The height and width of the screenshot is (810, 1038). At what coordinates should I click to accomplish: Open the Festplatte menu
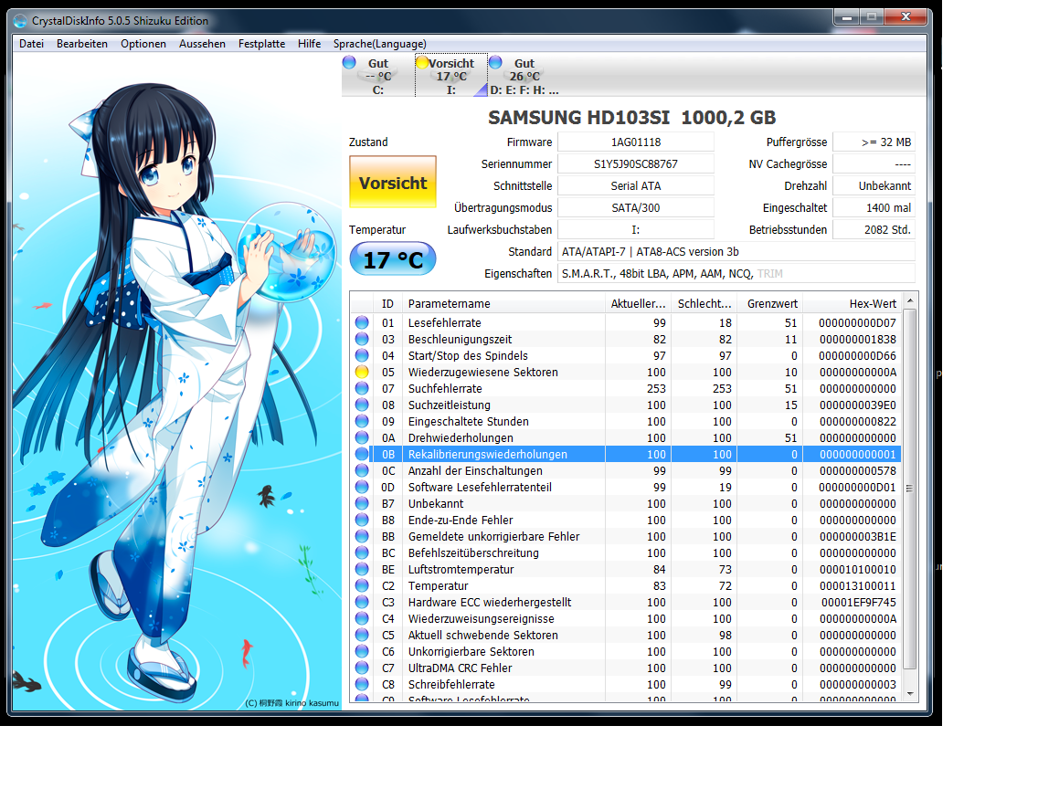(x=261, y=44)
